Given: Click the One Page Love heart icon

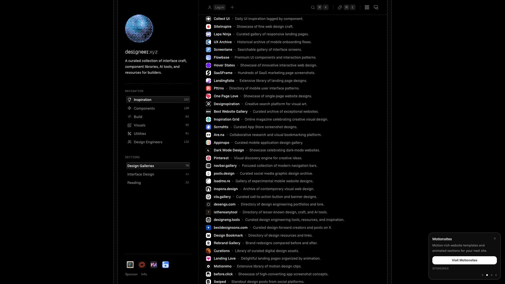Looking at the screenshot, I should tap(208, 96).
